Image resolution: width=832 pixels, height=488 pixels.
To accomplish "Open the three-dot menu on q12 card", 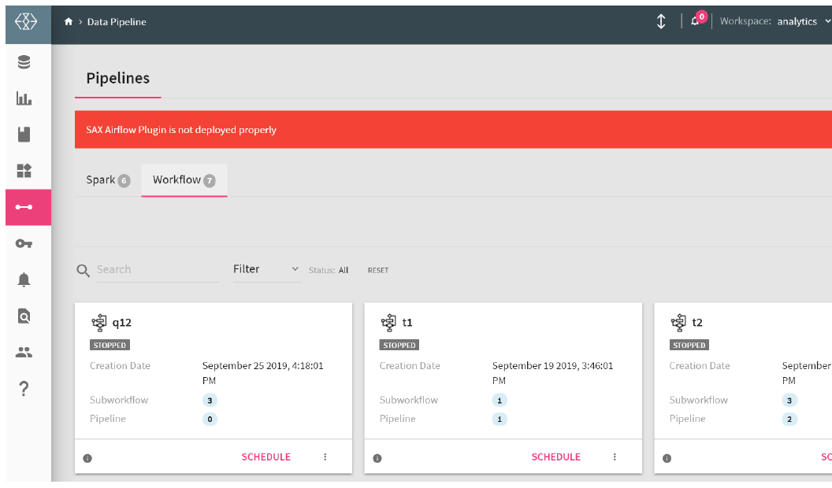I will coord(325,457).
